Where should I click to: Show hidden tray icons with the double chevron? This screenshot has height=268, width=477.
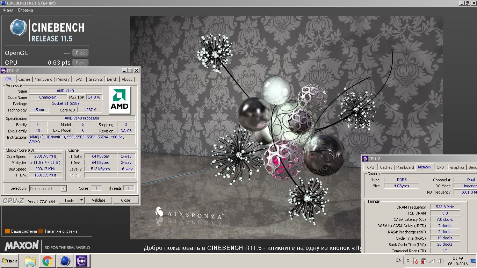point(408,261)
